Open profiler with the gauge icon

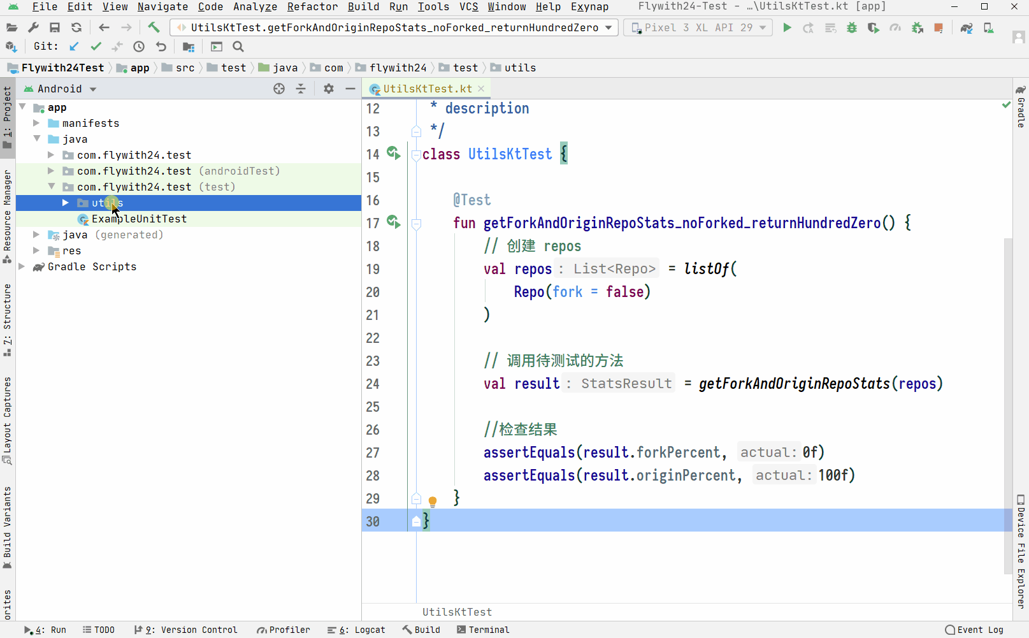[x=895, y=27]
